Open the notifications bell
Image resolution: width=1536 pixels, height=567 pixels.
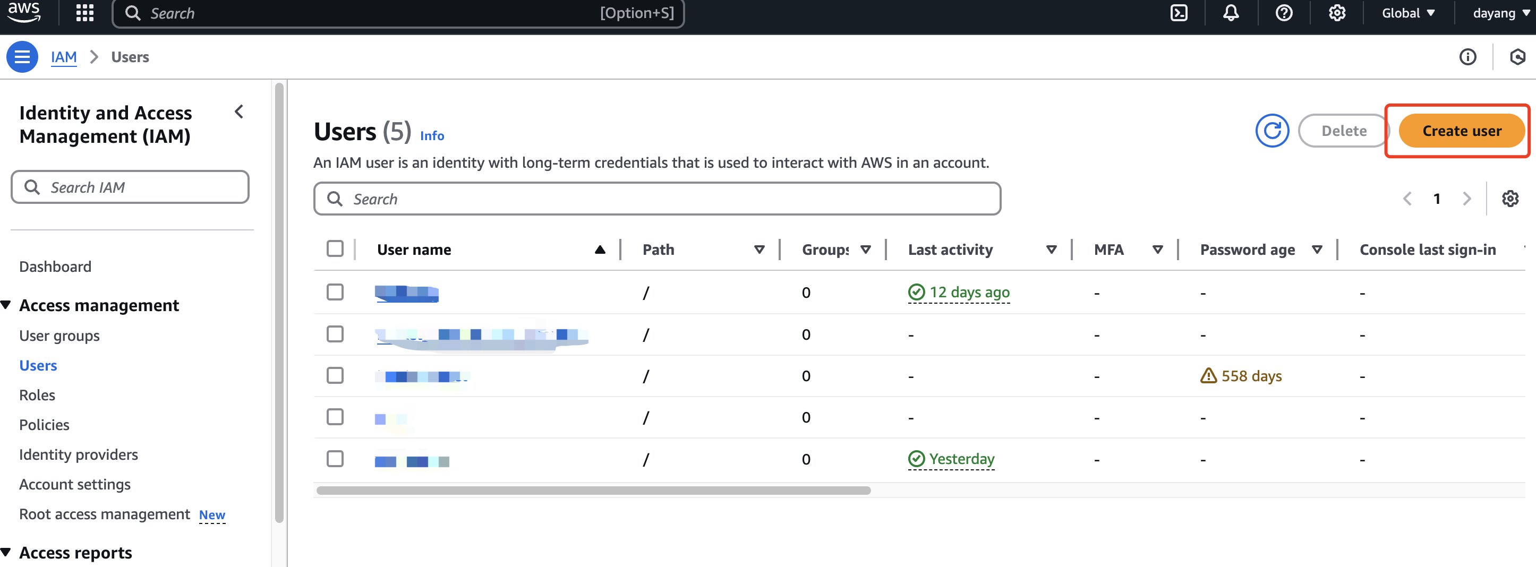tap(1231, 13)
